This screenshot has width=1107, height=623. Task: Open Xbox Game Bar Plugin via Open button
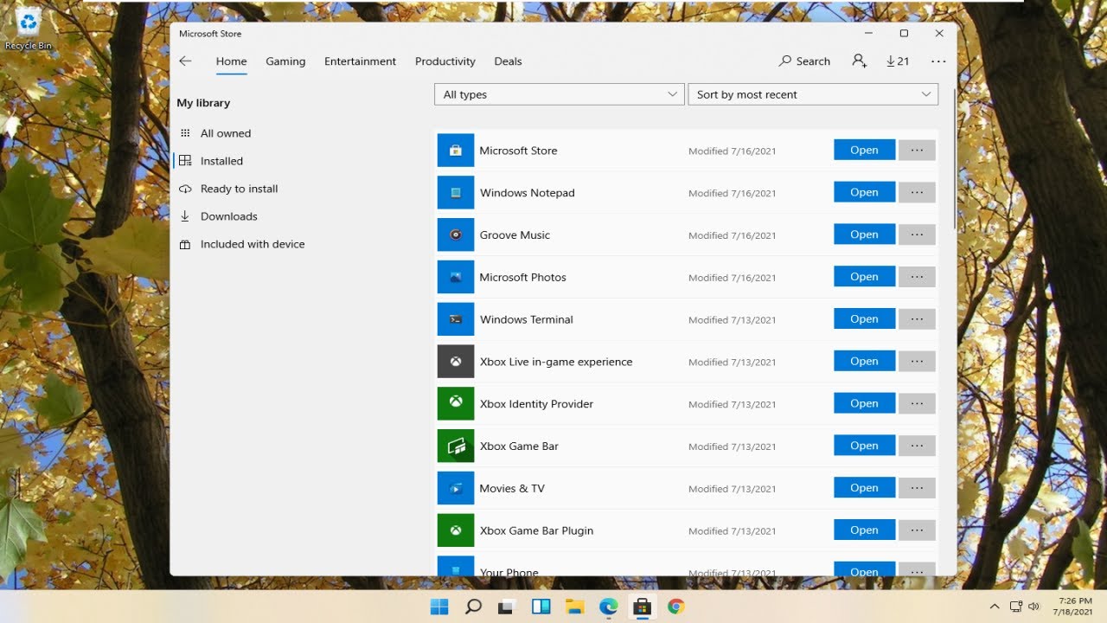coord(864,530)
